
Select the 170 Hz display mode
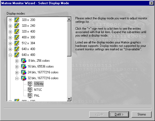pyautogui.click(x=39, y=84)
